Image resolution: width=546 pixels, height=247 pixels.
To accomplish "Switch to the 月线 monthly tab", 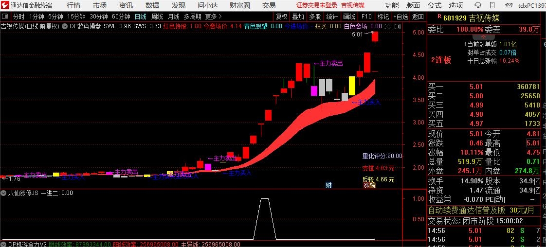I will pos(173,17).
